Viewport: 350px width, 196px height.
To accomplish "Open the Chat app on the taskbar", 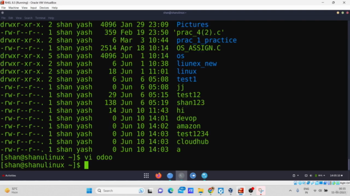I will tap(160, 191).
